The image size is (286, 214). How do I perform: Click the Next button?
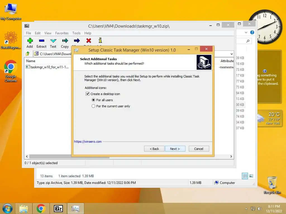pos(175,149)
